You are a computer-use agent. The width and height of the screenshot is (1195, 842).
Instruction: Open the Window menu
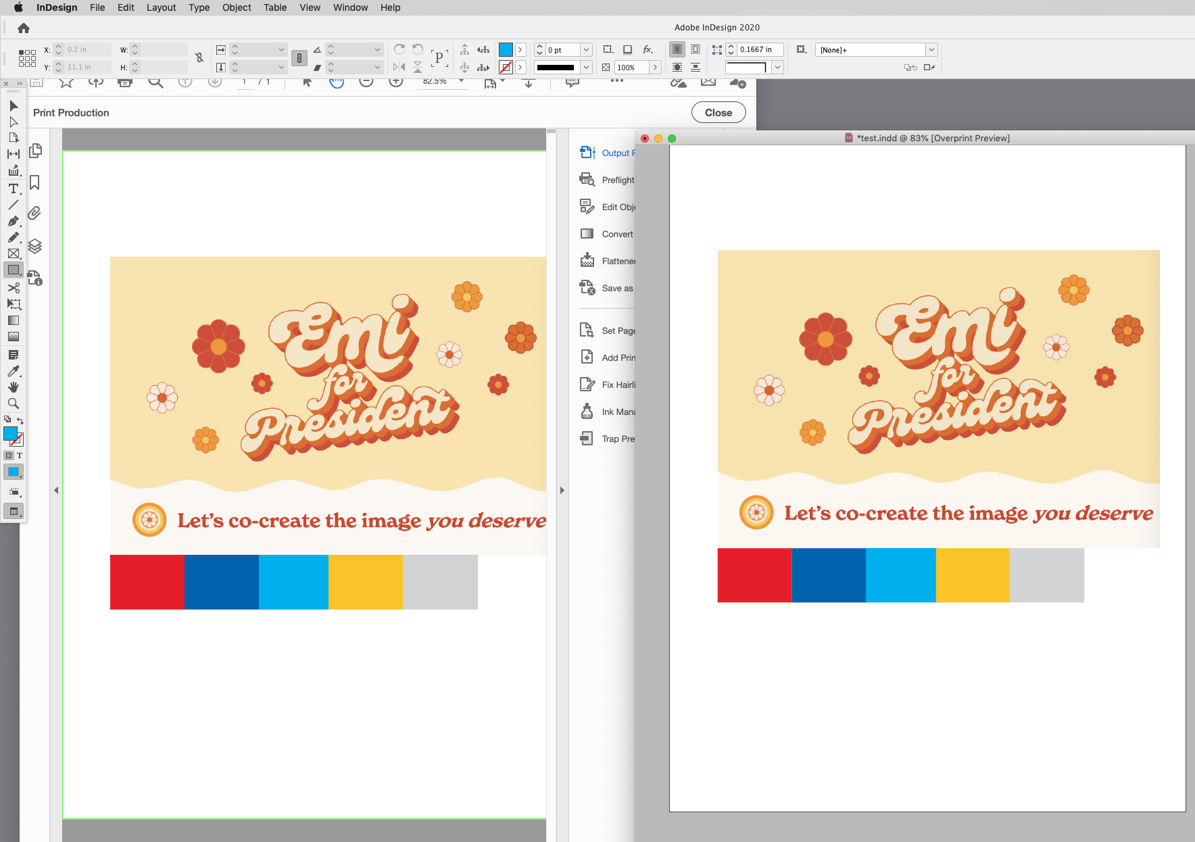[x=350, y=7]
